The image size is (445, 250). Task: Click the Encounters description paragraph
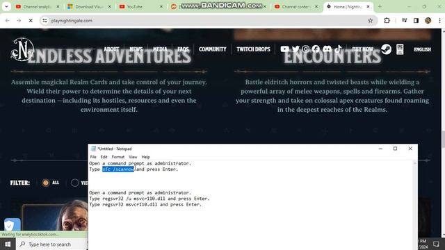pyautogui.click(x=332, y=96)
